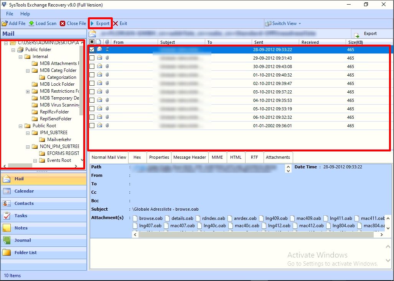Switch to the HTML tab

[236, 157]
